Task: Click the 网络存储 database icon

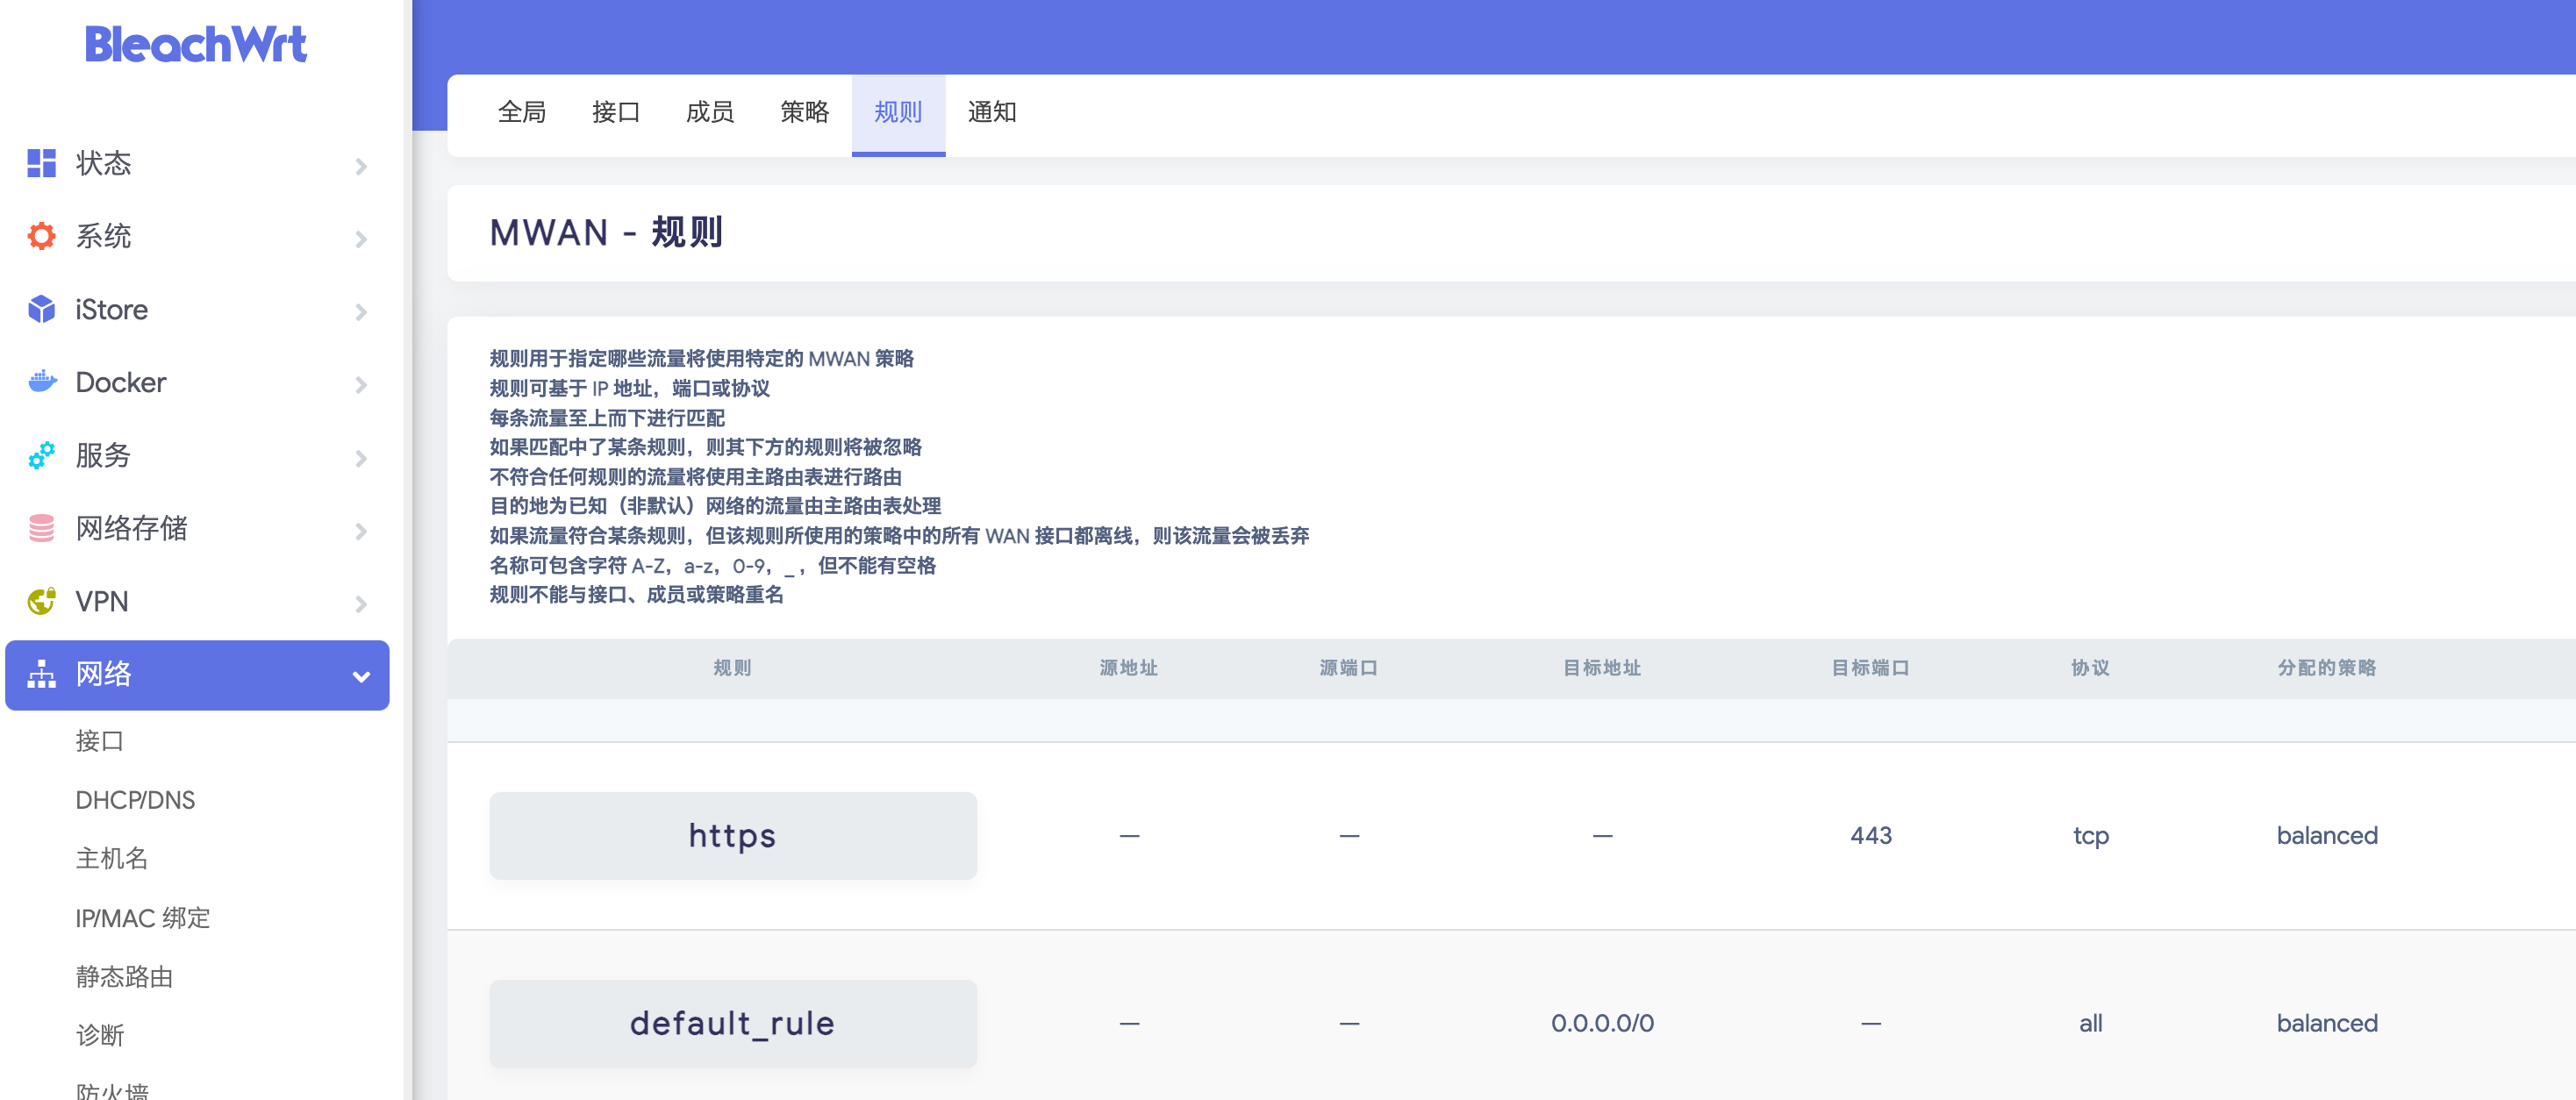Action: pos(41,528)
